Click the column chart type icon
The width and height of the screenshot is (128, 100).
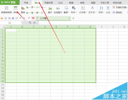coord(27,7)
